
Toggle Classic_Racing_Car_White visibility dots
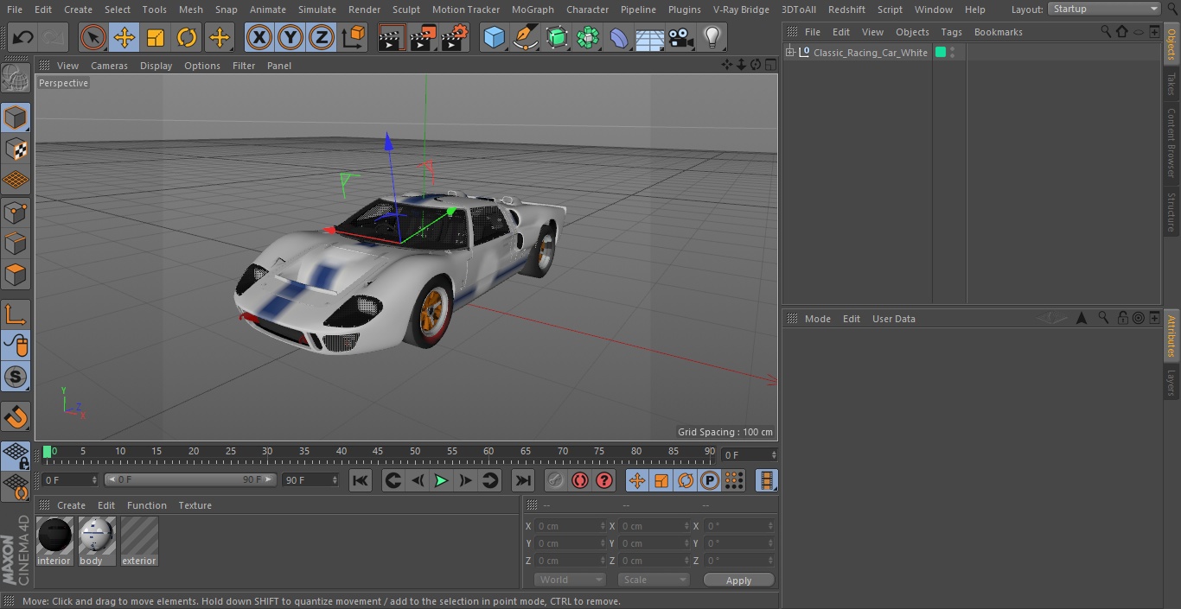[952, 53]
